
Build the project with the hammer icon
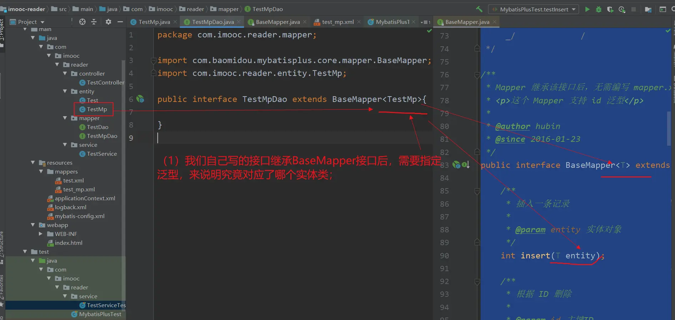pos(479,9)
